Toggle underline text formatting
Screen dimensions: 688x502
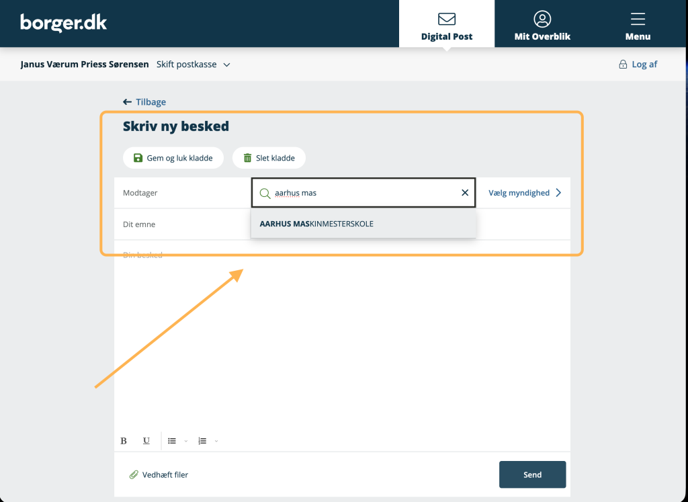[x=146, y=441]
